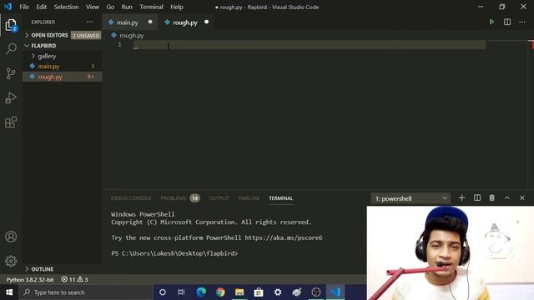Collapse the FLAPBIRD folder section
This screenshot has height=300, width=534.
43,46
